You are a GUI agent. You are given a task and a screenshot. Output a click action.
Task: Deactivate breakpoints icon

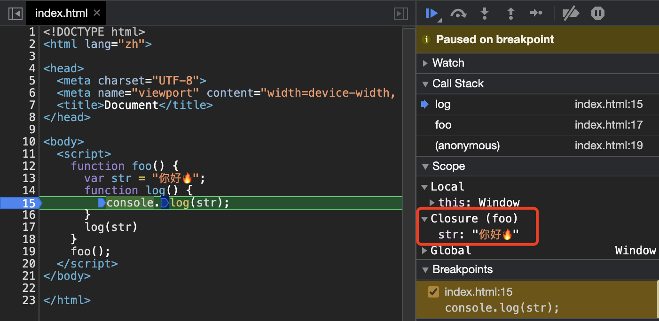click(x=571, y=14)
